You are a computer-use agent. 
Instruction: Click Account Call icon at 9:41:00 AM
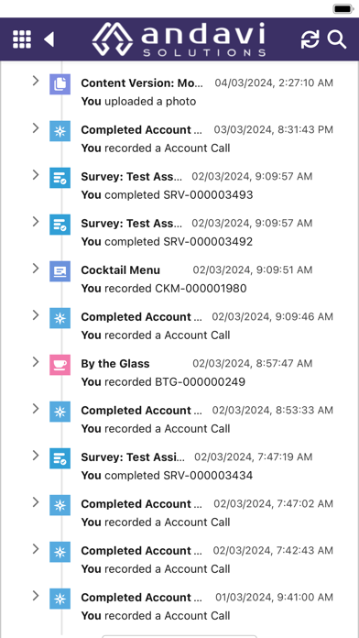(x=60, y=599)
